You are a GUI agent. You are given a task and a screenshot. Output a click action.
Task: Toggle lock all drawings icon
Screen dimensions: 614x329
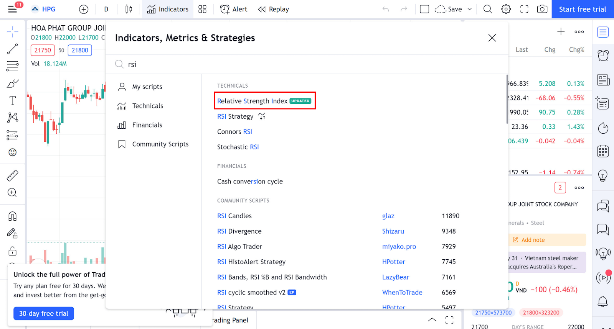(12, 251)
